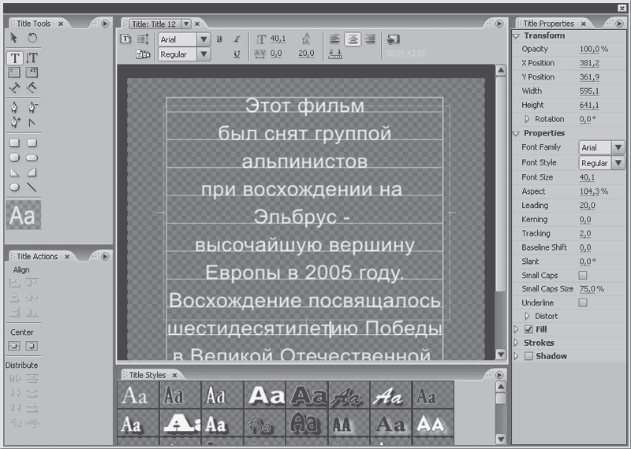Viewport: 631px width, 449px height.
Task: Click Title Styles scrollbar down arrow
Action: 501,439
